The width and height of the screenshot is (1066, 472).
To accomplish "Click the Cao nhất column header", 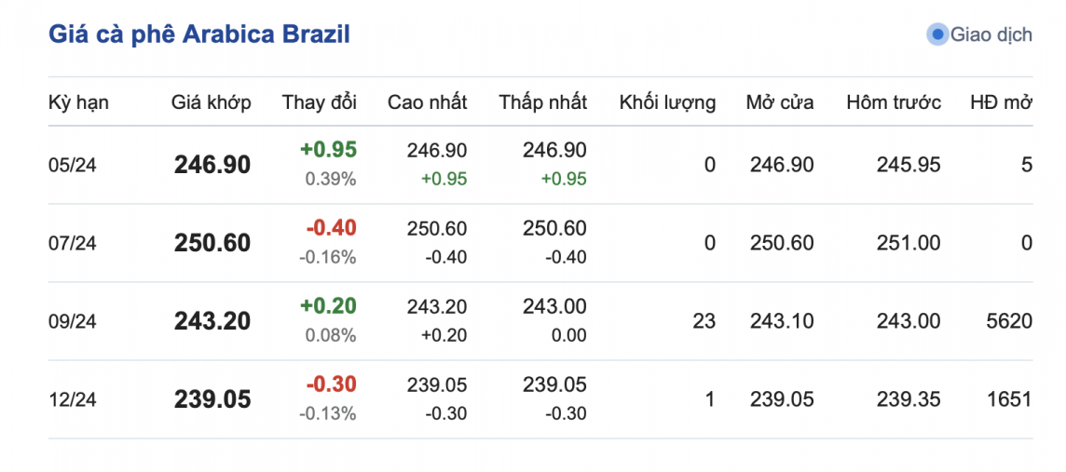I will (x=428, y=102).
